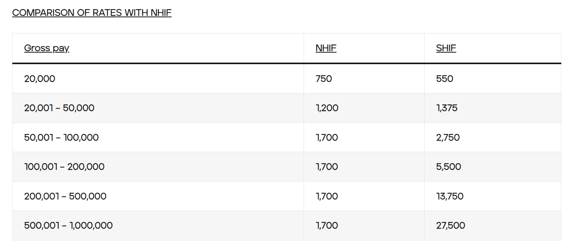Click the NHIF value 750

(x=324, y=79)
